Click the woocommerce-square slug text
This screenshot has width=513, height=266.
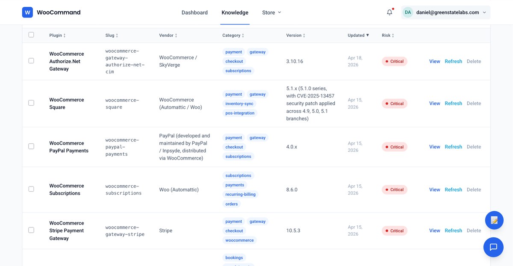point(122,103)
